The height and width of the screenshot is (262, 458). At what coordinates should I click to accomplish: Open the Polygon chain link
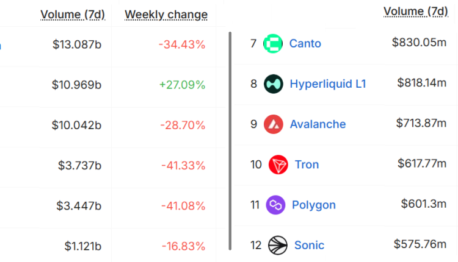click(x=314, y=205)
